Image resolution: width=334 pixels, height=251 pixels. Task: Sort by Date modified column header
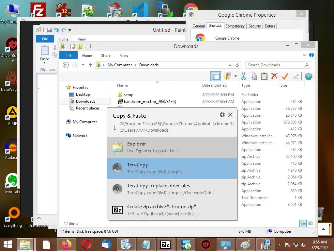(x=214, y=85)
